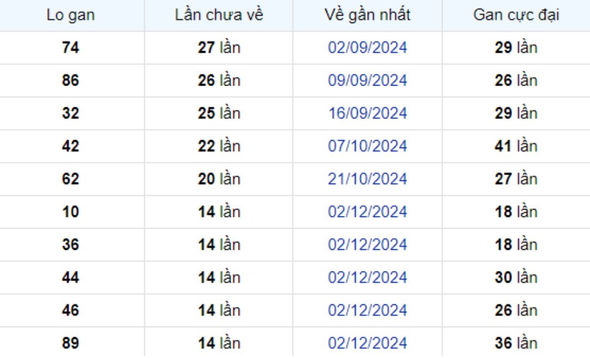This screenshot has width=590, height=358.
Task: Click number 74 in the Lo gan column
Action: (x=71, y=48)
